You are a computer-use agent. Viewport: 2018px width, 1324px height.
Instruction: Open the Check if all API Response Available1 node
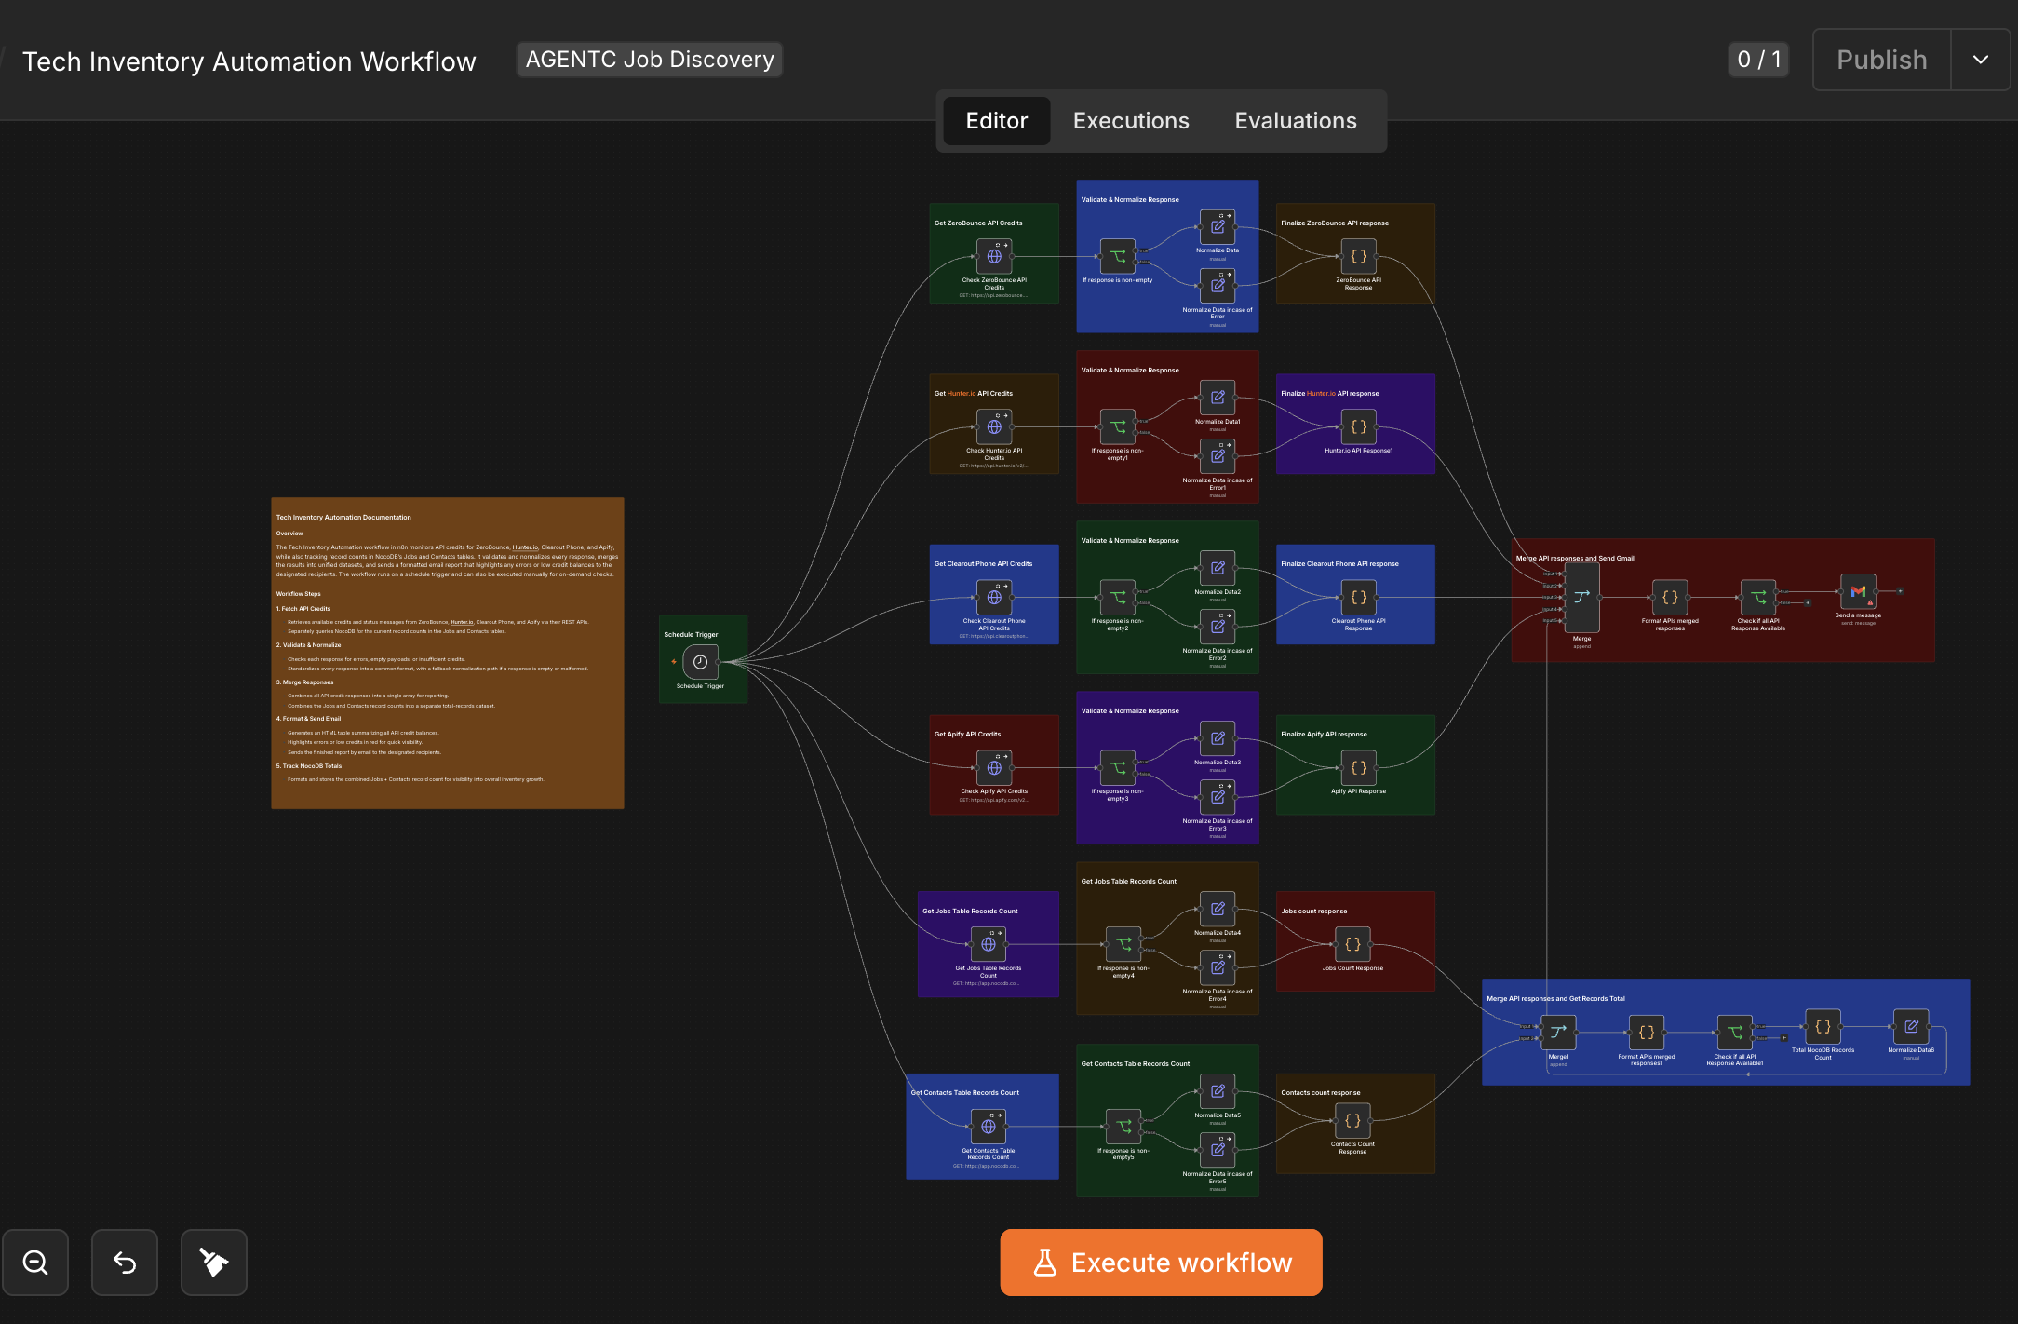coord(1735,1032)
